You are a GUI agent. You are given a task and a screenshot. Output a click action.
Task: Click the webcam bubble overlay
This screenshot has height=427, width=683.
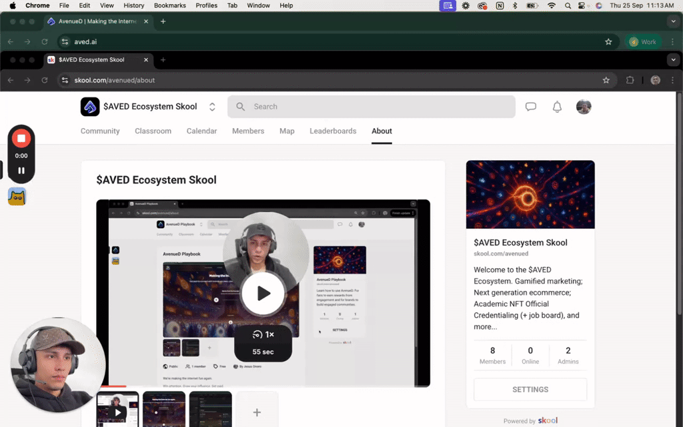pos(57,365)
